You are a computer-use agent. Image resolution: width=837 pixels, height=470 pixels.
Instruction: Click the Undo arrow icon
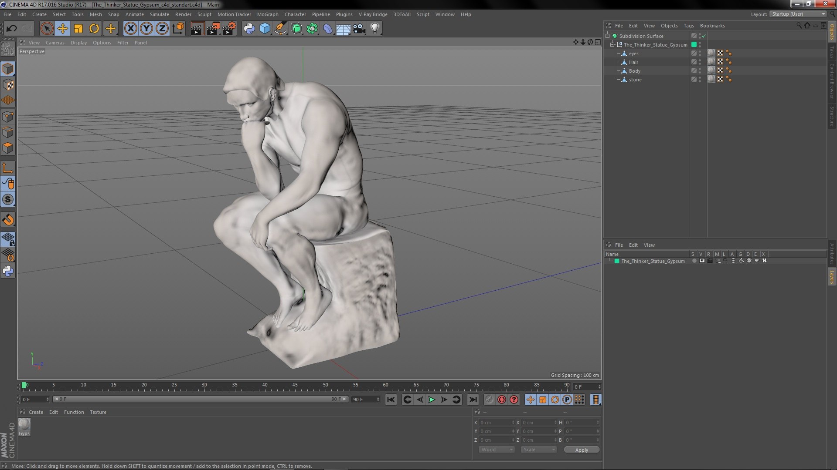[x=11, y=29]
